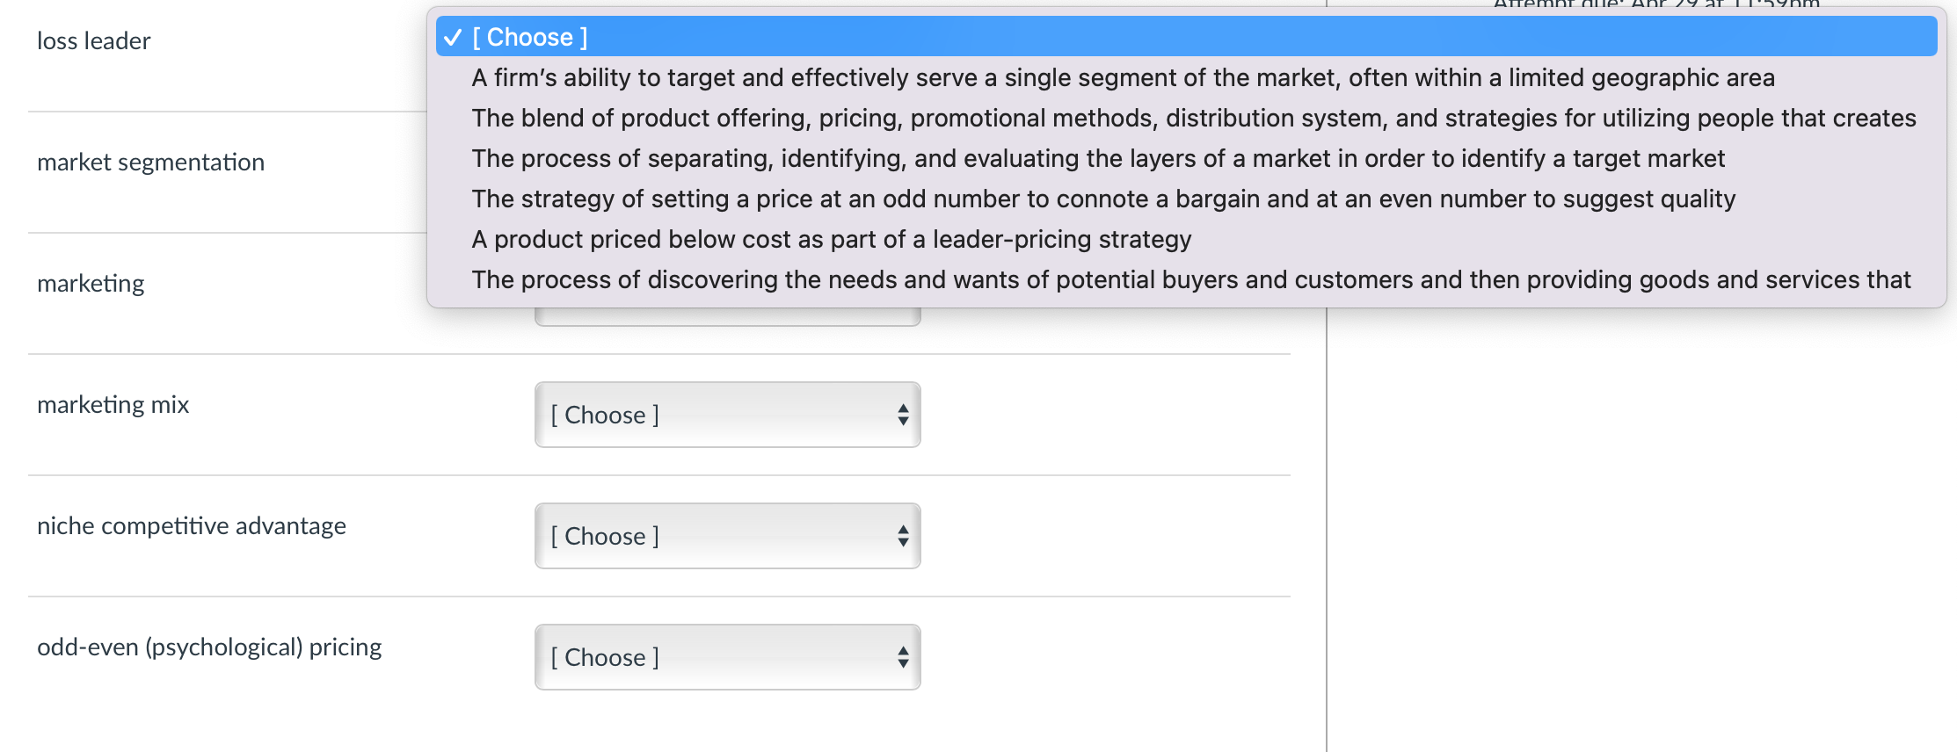Open the marketing mix answer dropdown
This screenshot has width=1957, height=752.
click(726, 415)
